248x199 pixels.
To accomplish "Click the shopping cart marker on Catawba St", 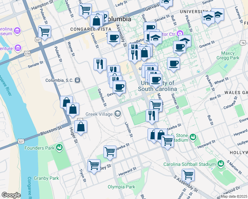I will tap(110, 152).
